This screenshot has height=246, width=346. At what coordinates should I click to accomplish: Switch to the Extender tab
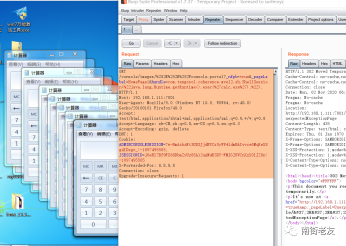pos(295,19)
